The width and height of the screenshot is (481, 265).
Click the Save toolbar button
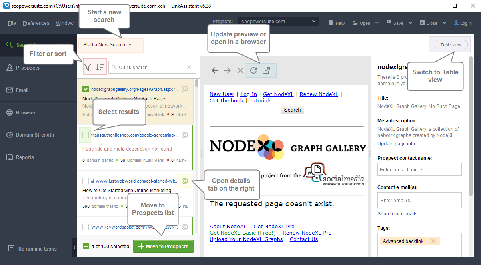point(395,23)
